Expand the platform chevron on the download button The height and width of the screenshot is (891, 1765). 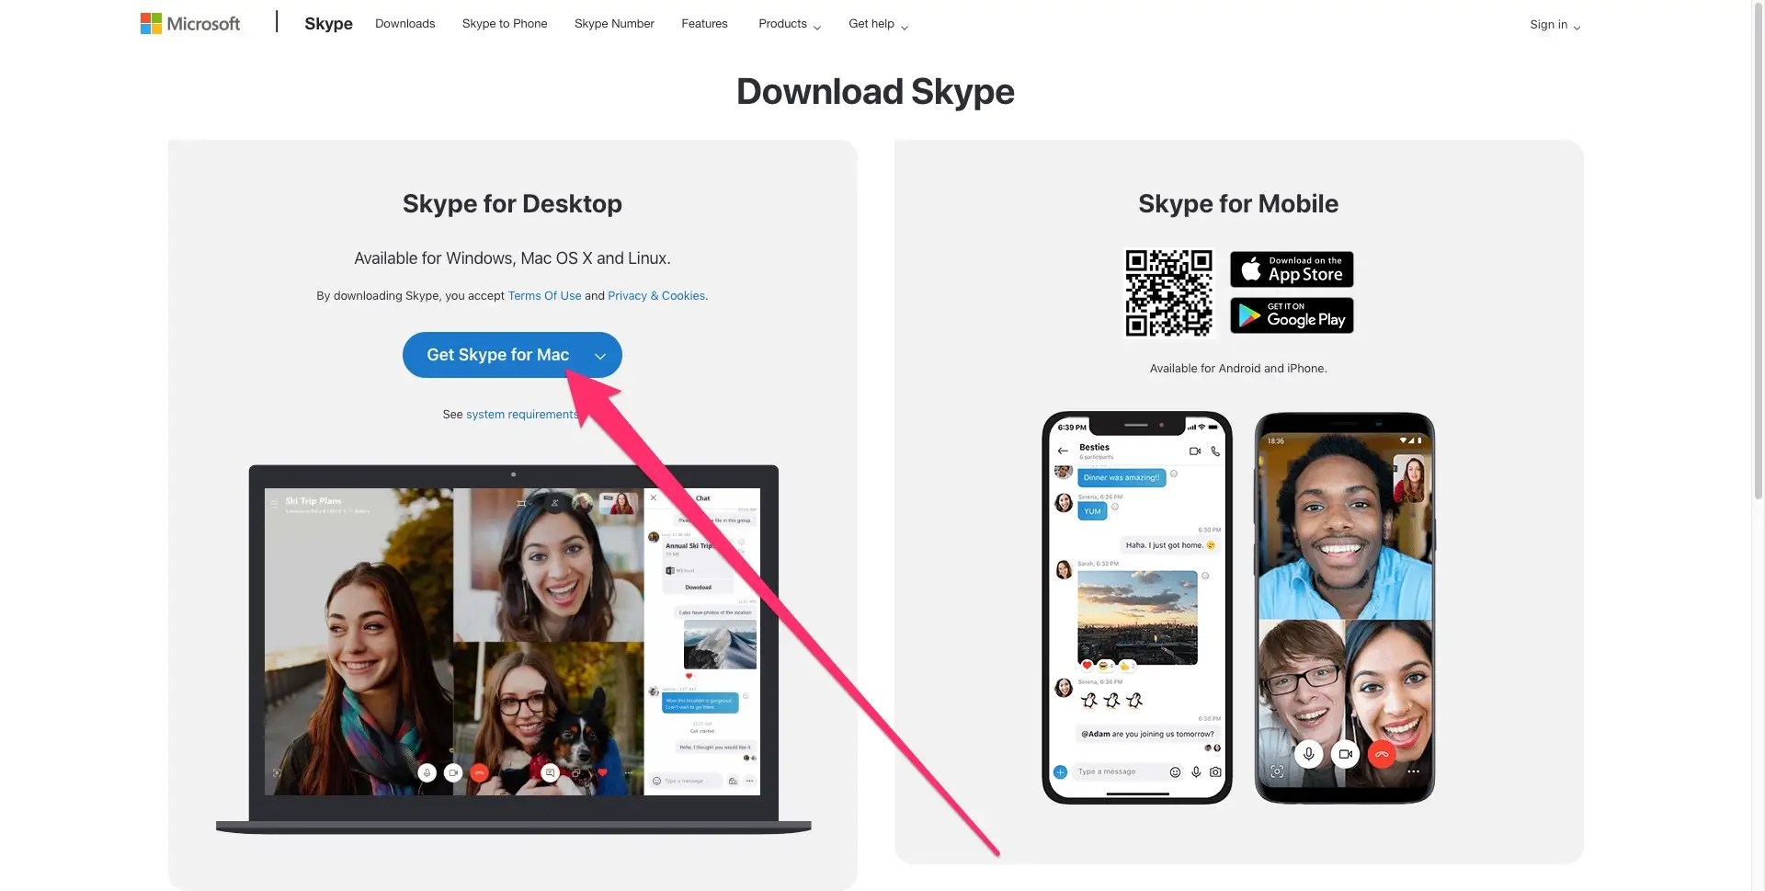(600, 356)
